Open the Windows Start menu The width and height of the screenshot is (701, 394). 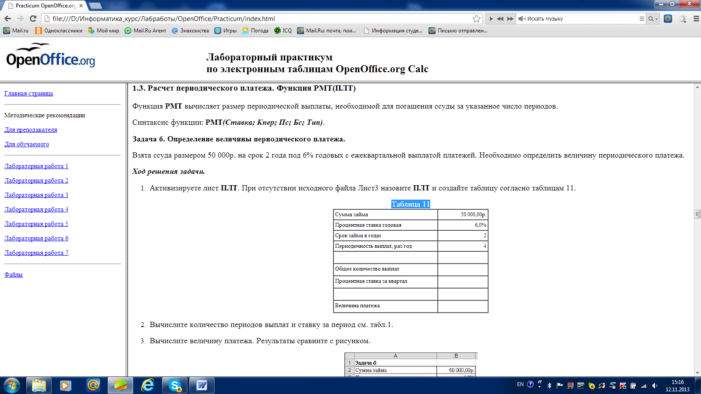click(x=11, y=385)
